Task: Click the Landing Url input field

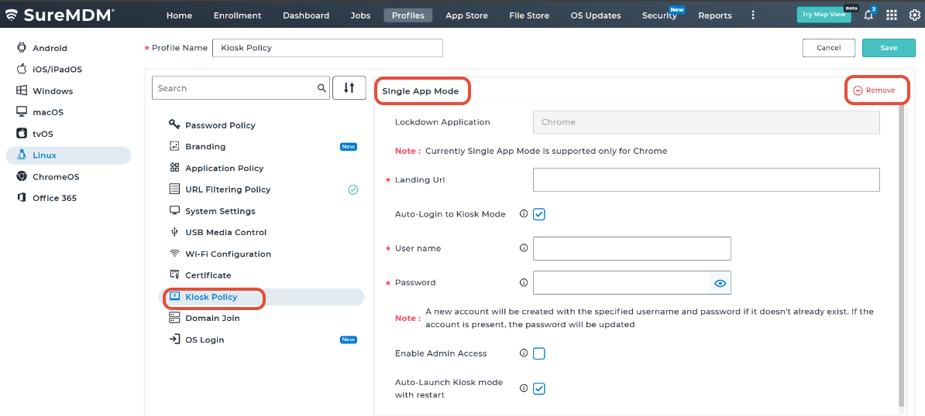Action: (x=706, y=179)
